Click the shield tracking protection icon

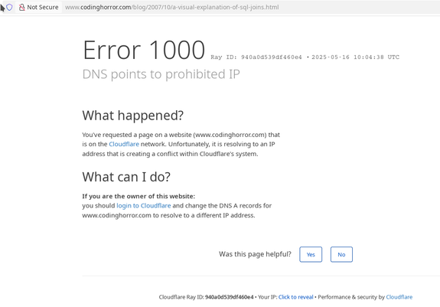point(9,7)
